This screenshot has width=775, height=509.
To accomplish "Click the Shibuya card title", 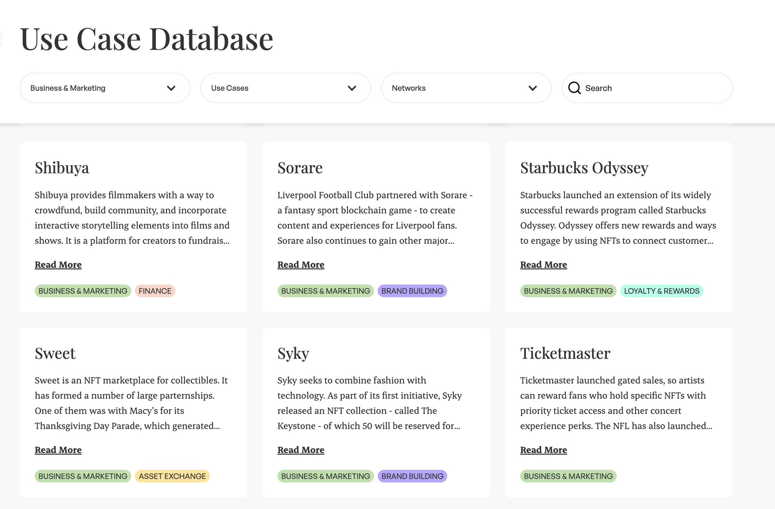I will point(62,168).
